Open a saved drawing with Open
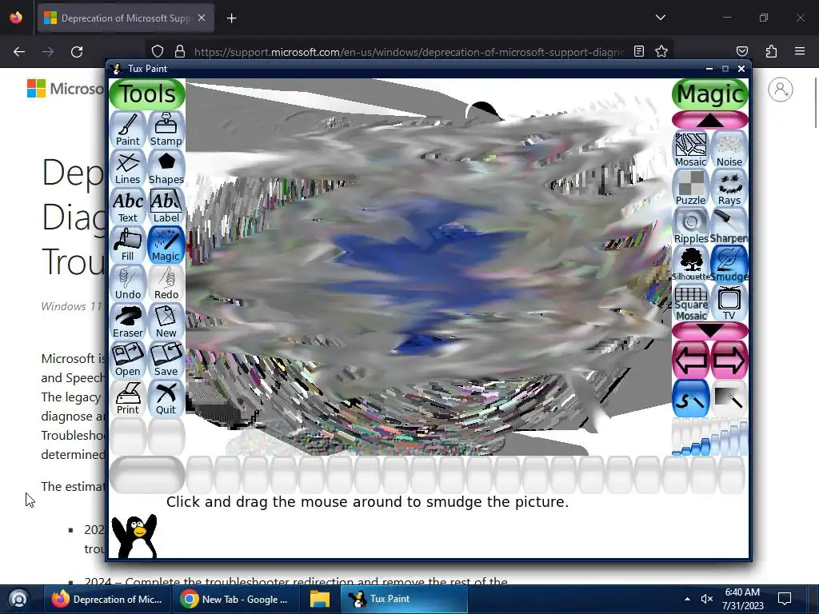 coord(127,360)
